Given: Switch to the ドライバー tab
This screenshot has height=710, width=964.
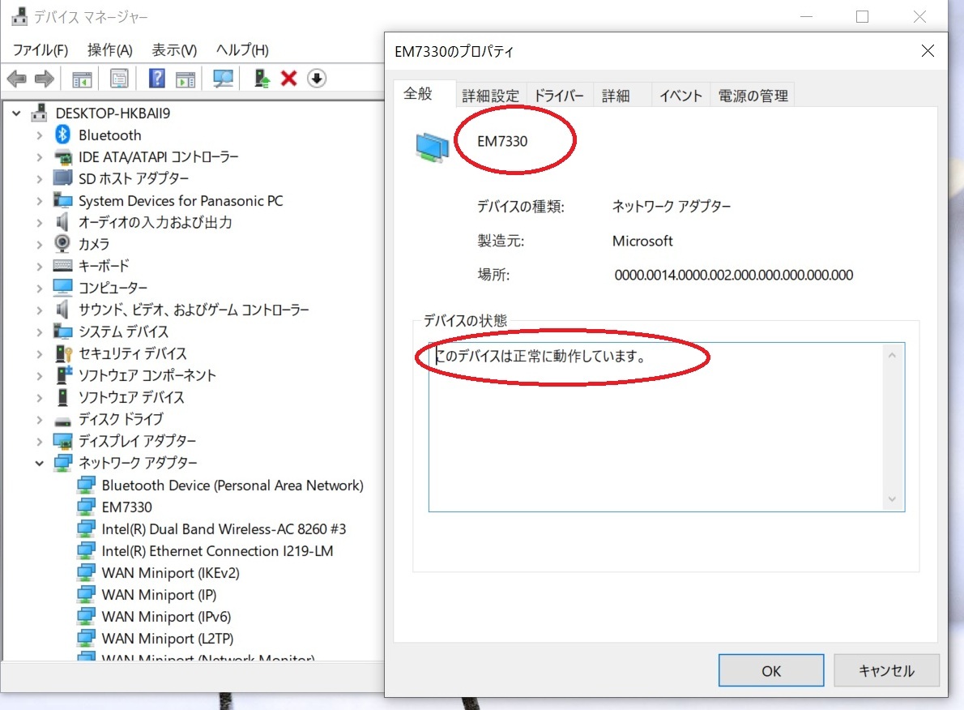Looking at the screenshot, I should (x=559, y=96).
